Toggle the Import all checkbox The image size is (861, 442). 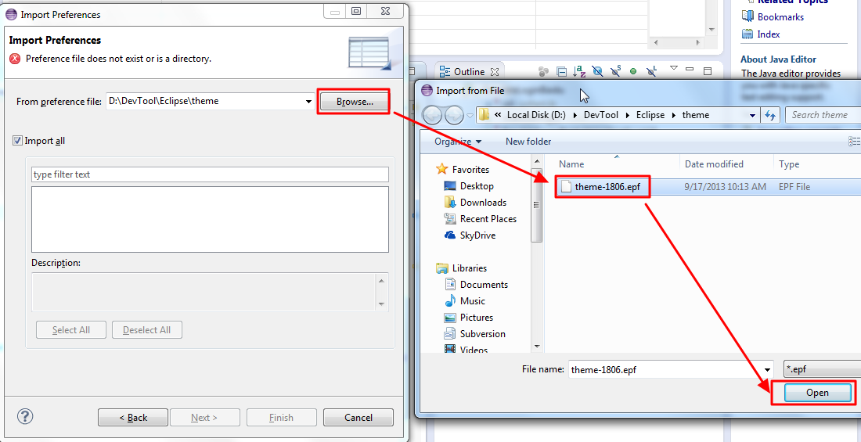(17, 141)
